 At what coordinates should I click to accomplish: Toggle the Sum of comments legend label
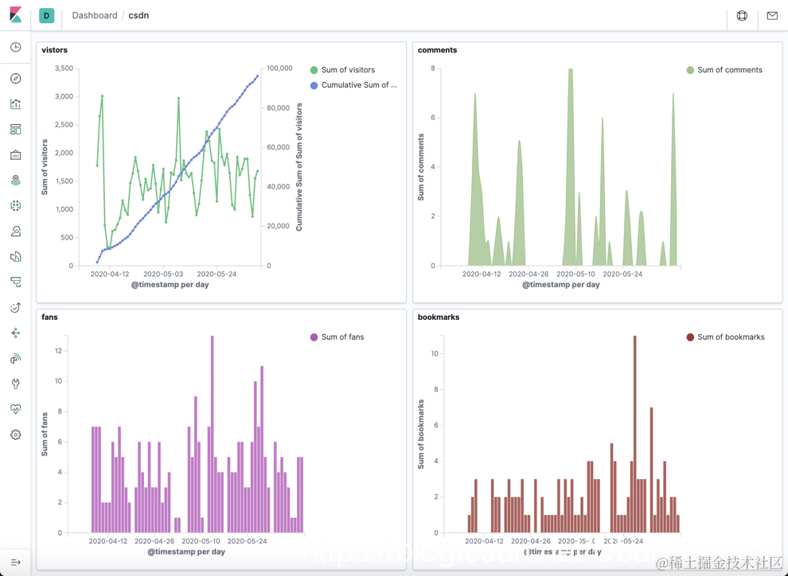click(730, 70)
